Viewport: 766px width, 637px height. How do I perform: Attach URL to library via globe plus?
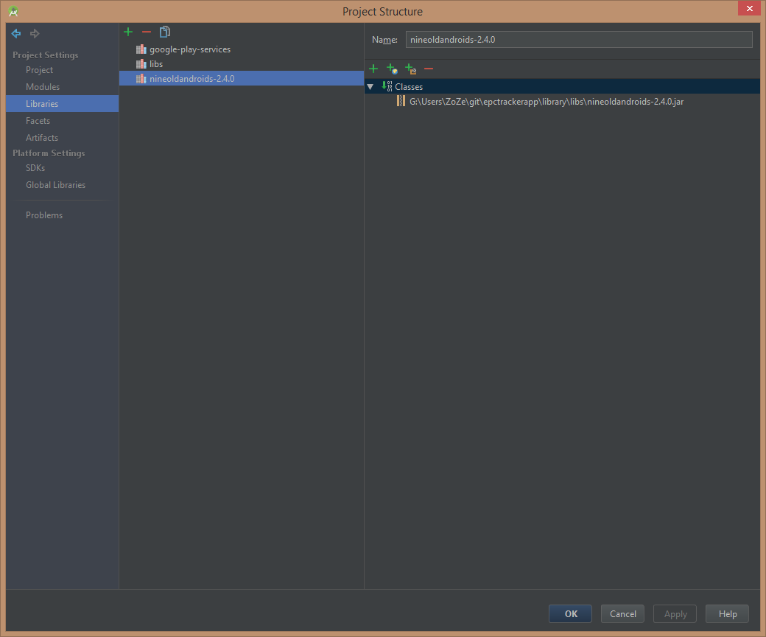pos(392,69)
